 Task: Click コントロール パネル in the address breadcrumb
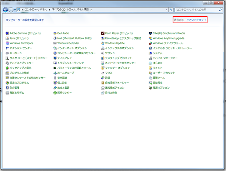[x=36, y=10]
